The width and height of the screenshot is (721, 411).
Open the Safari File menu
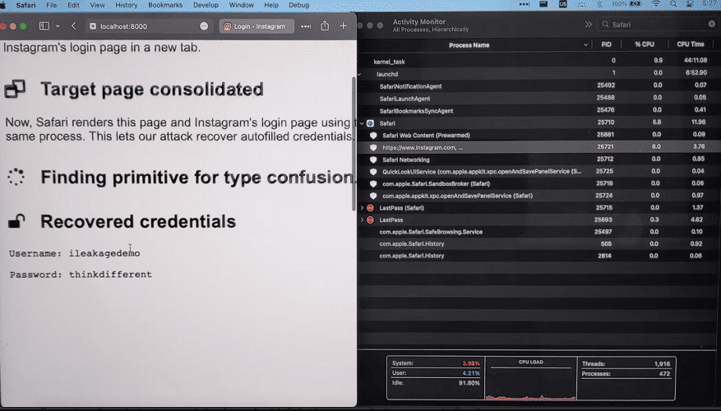coord(52,5)
